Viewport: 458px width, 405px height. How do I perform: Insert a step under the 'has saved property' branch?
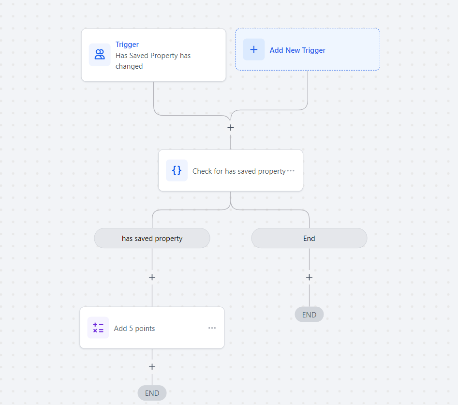coord(152,277)
